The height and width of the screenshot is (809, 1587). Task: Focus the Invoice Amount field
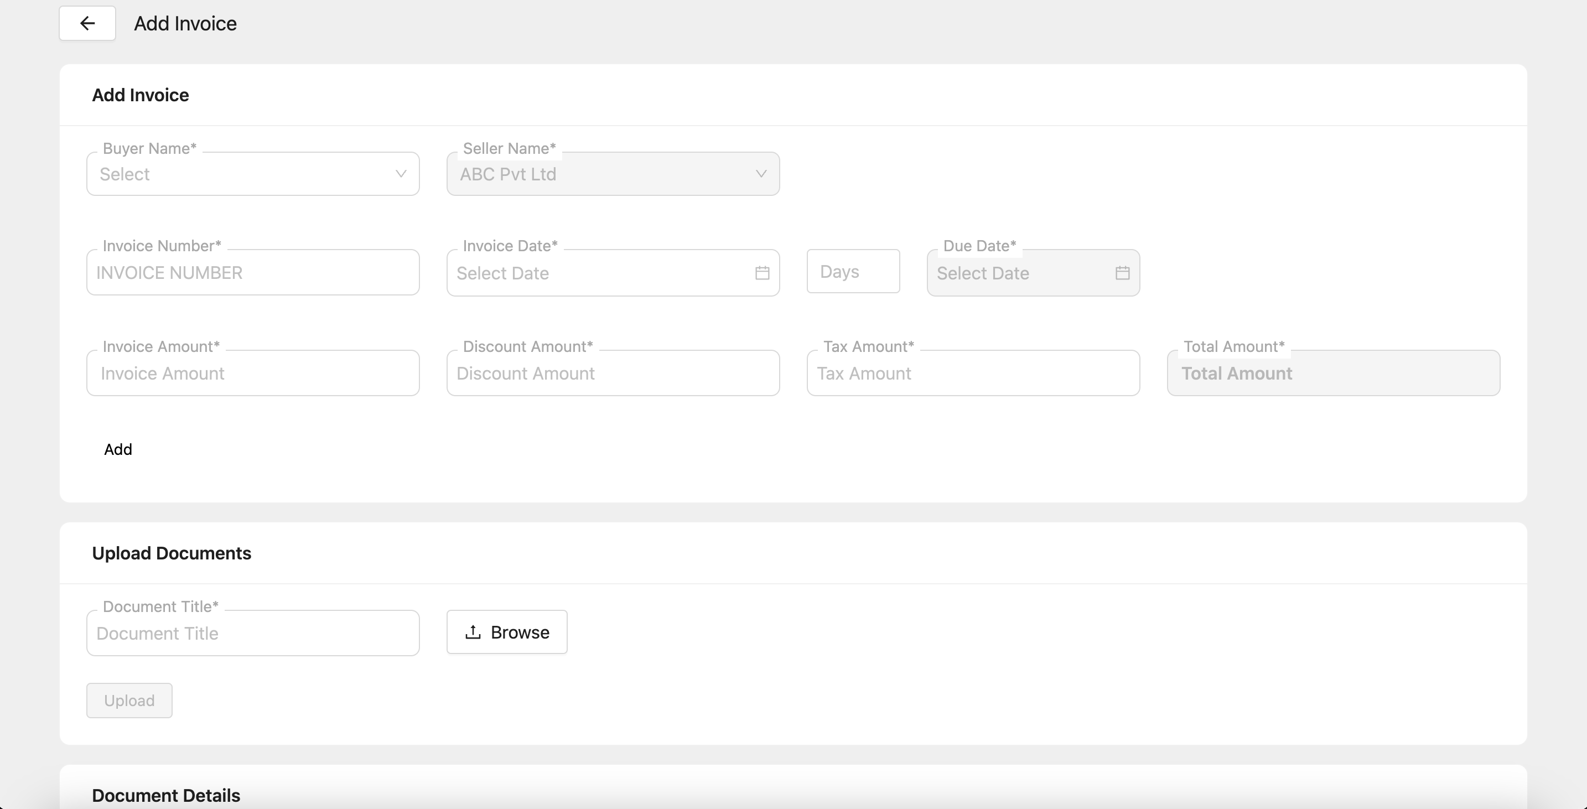252,374
